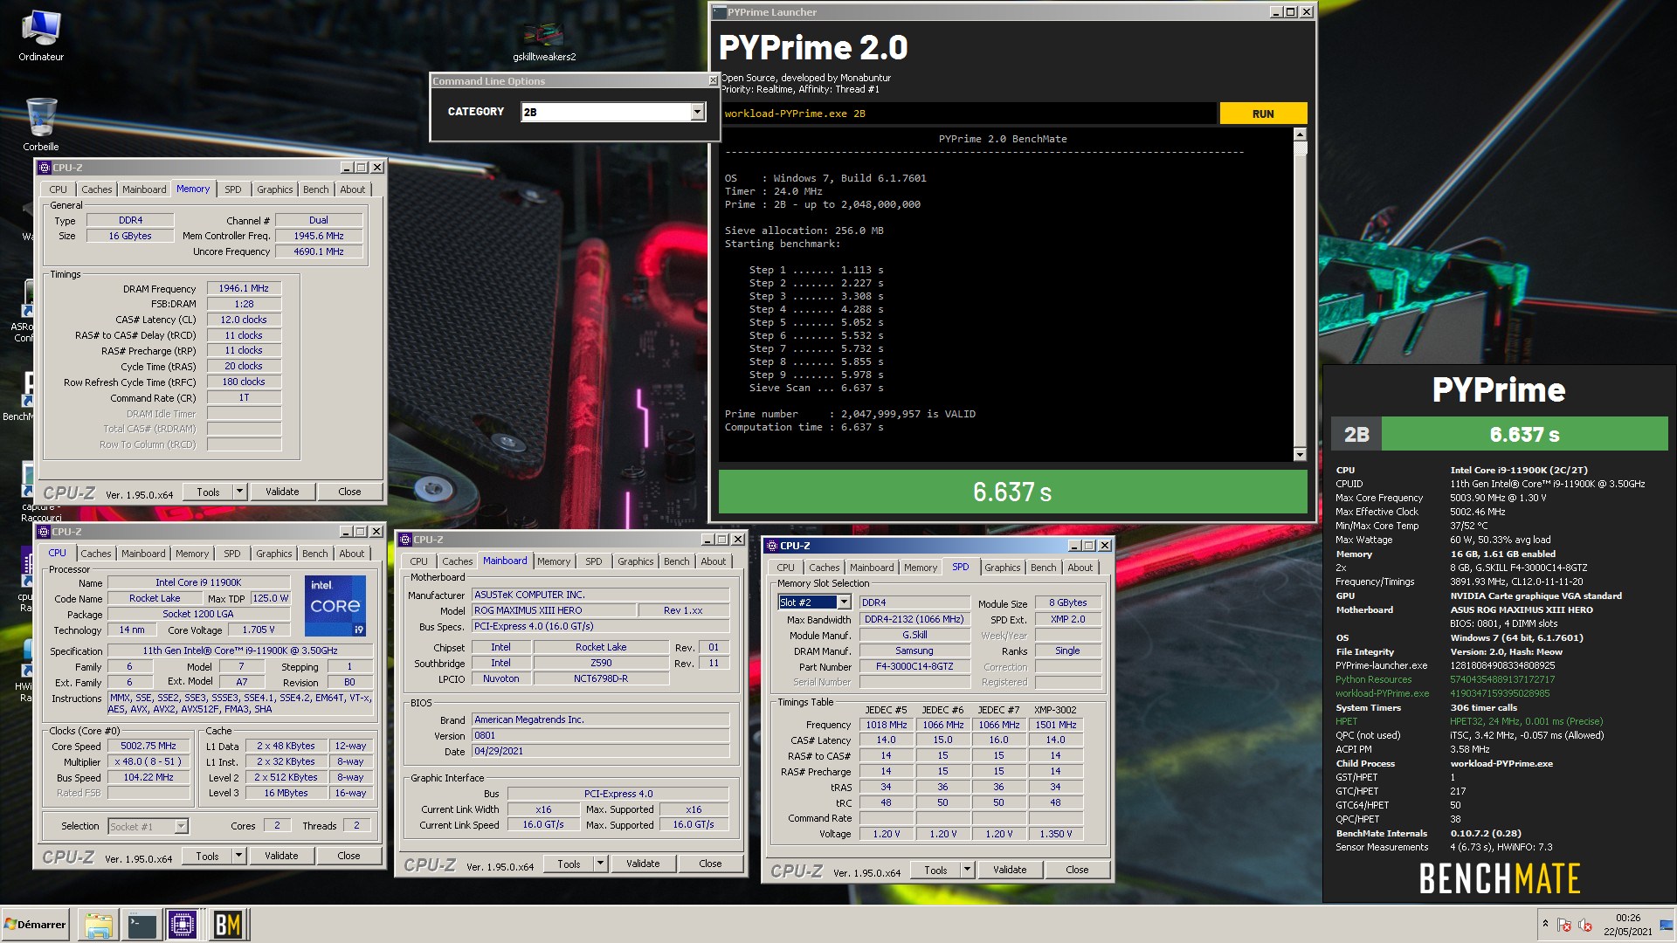The height and width of the screenshot is (943, 1677).
Task: Close the Command Line Options dialog
Action: [x=713, y=81]
